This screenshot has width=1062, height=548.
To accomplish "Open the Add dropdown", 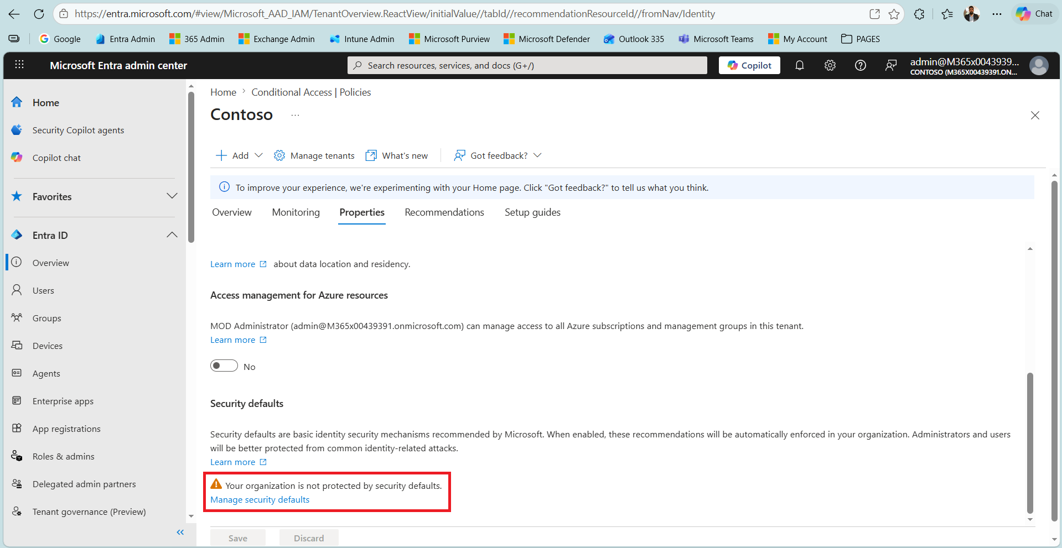I will pos(239,155).
